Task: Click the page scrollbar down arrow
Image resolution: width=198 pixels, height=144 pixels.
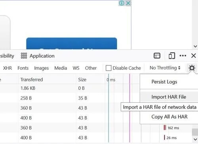Action: pos(195,46)
